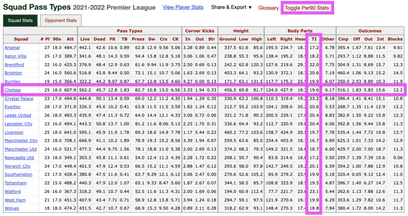Screen dimensions: 408x216
Task: Sort by the High height column header
Action: point(257,39)
